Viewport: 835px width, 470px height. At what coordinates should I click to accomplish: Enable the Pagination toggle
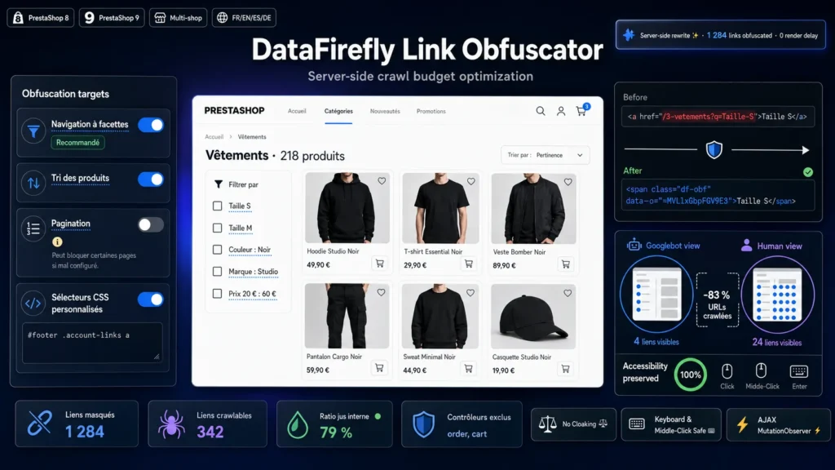151,225
